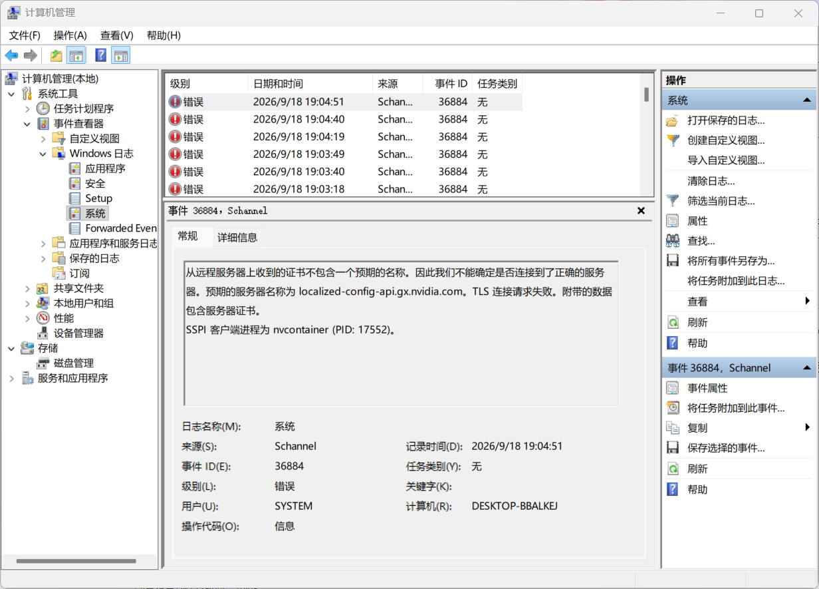Screen dimensions: 819x589
Task: Expand the 任务计划程序 tree node
Action: pyautogui.click(x=27, y=108)
